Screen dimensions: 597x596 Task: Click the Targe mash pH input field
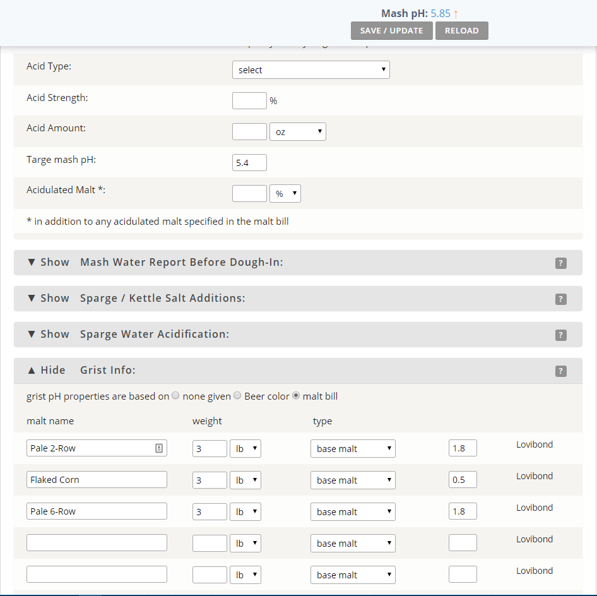click(x=249, y=163)
